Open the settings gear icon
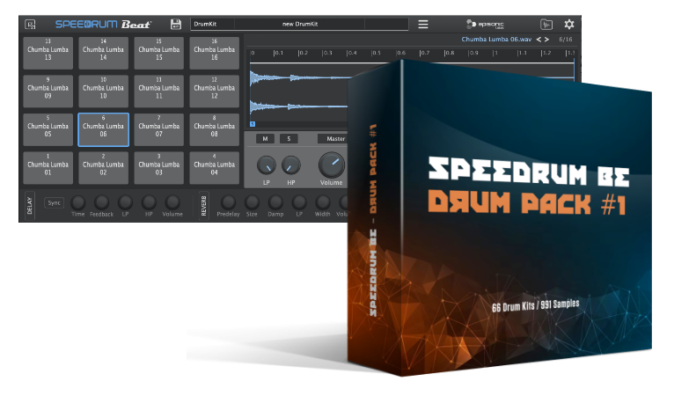 568,24
